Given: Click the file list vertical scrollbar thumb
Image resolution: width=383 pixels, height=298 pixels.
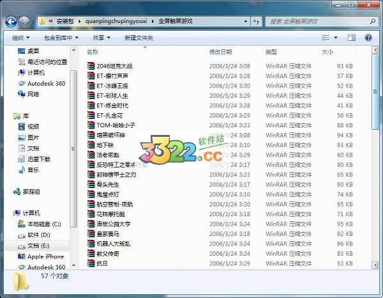Looking at the screenshot, I should [375, 91].
